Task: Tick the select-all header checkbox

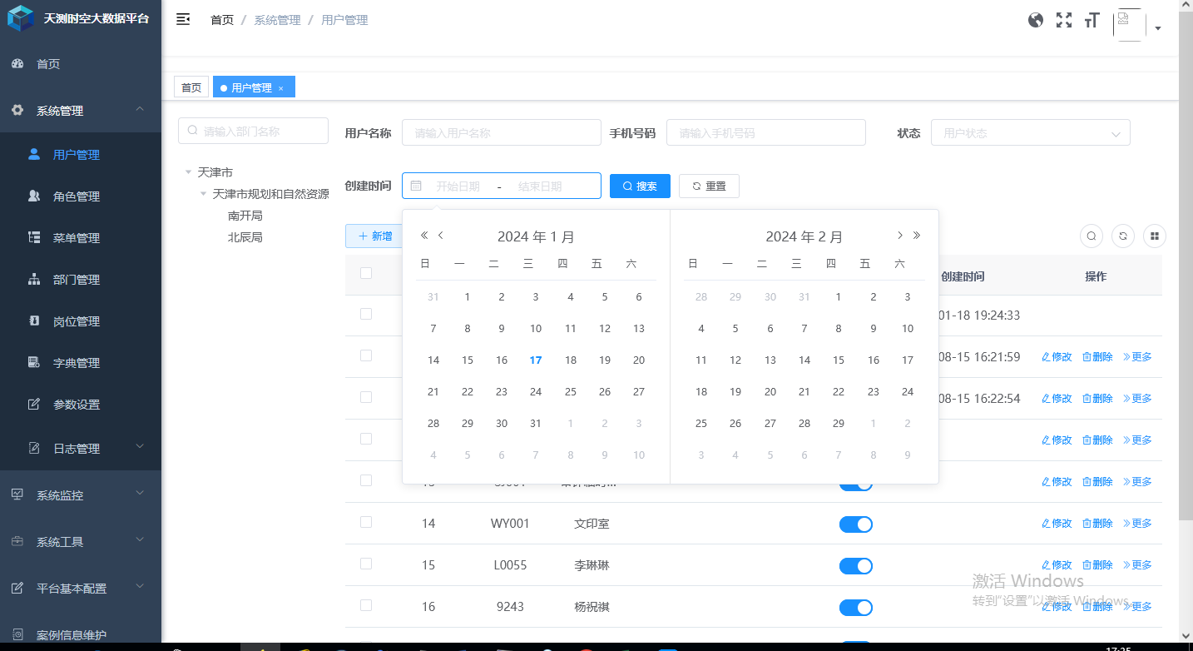Action: point(365,272)
